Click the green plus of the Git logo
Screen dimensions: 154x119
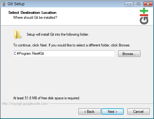point(144,11)
